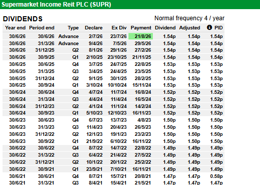Click the Supermarket Income Reit PLC title

pyautogui.click(x=56, y=5)
